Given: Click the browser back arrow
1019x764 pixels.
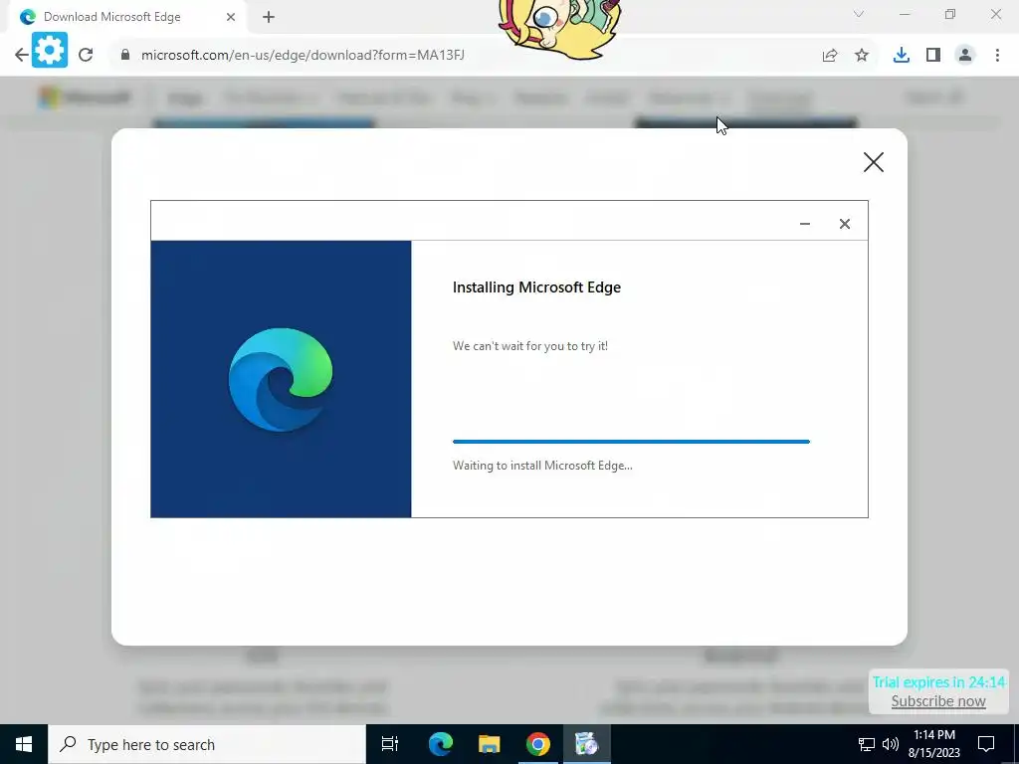Looking at the screenshot, I should (21, 56).
